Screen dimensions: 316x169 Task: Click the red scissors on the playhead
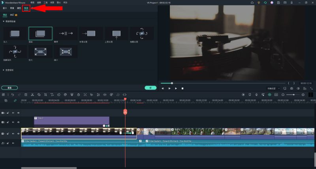(125, 112)
